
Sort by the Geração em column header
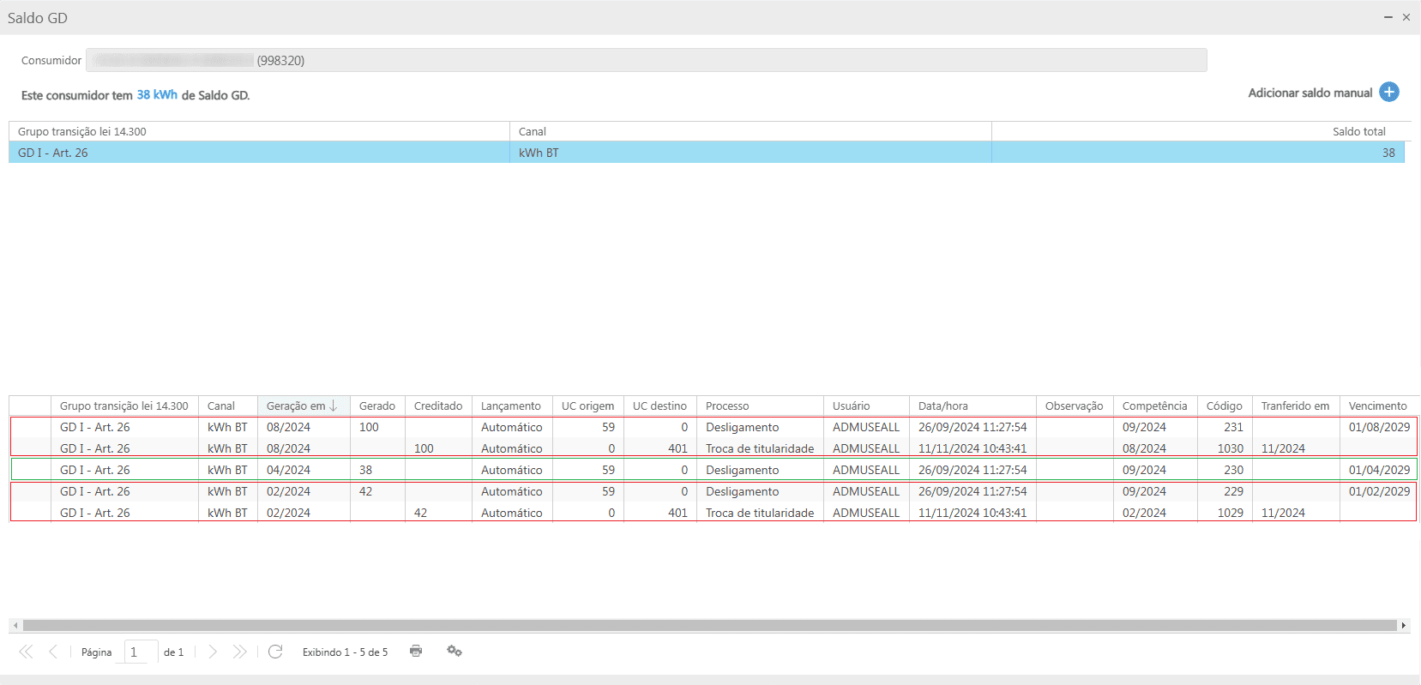coord(296,406)
